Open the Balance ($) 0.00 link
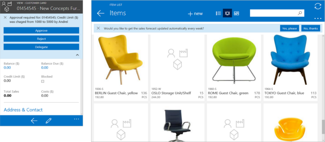Image resolution: width=325 pixels, height=142 pixels. tap(7, 68)
